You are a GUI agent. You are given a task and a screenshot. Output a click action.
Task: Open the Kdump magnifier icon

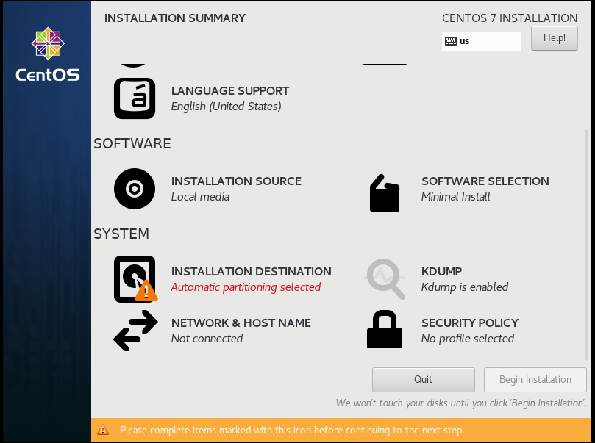[384, 279]
